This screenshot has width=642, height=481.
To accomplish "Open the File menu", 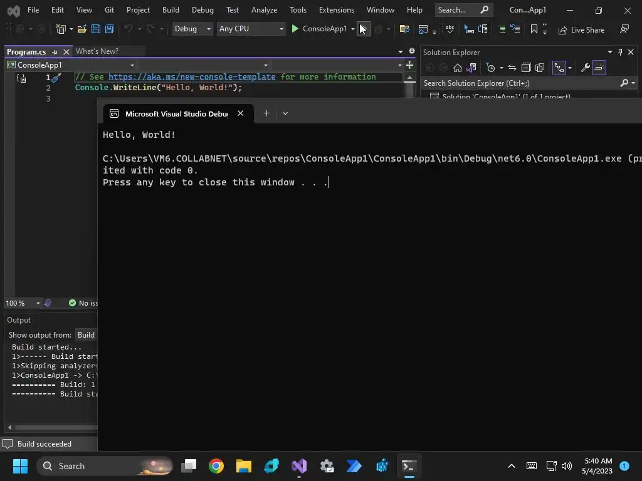I will pos(33,10).
